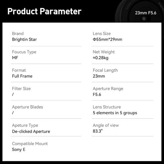
Task: Click the Aperture Blades label
Action: pos(28,107)
